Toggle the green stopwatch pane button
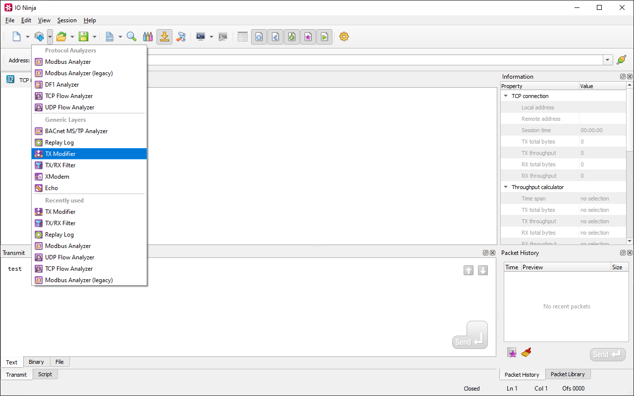 (x=292, y=37)
